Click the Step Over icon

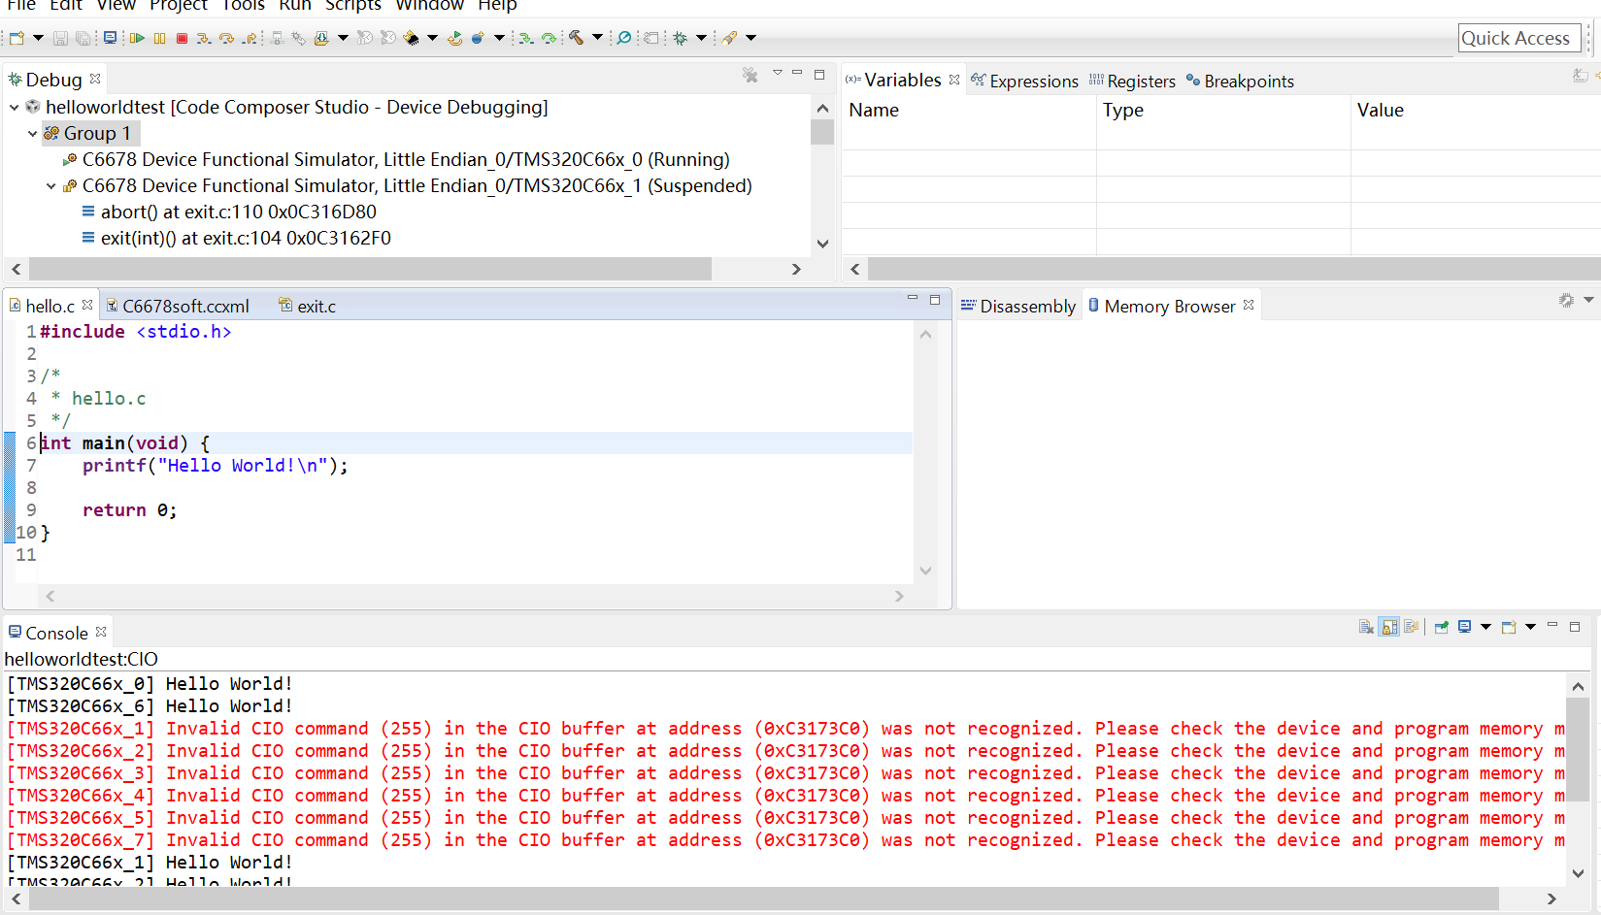click(x=226, y=38)
